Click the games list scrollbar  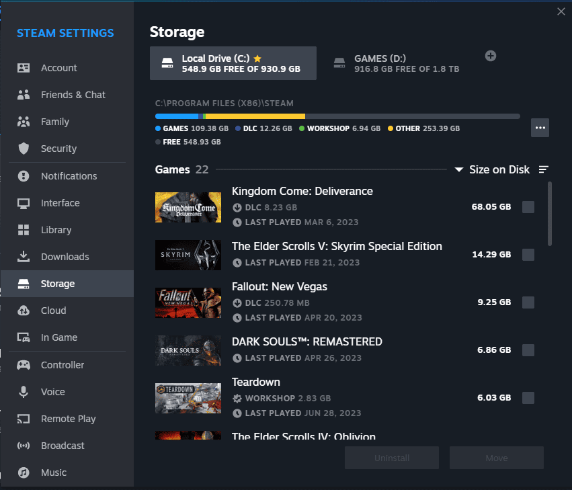[x=549, y=214]
